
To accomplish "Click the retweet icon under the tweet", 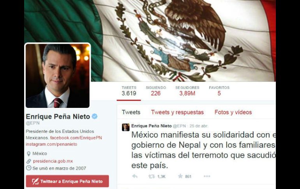I will point(152,176).
